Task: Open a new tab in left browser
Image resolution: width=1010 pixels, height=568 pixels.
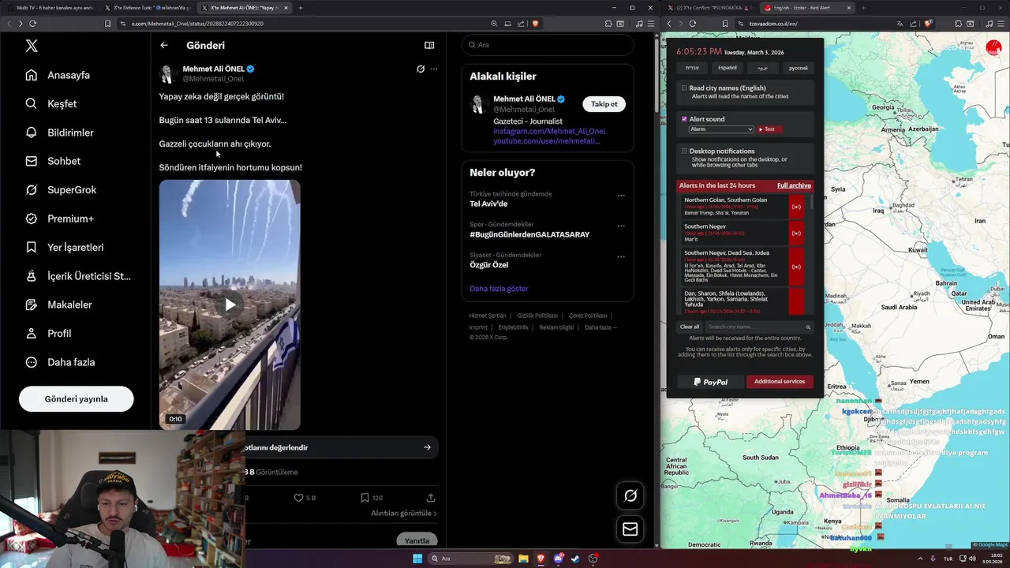Action: pyautogui.click(x=300, y=8)
